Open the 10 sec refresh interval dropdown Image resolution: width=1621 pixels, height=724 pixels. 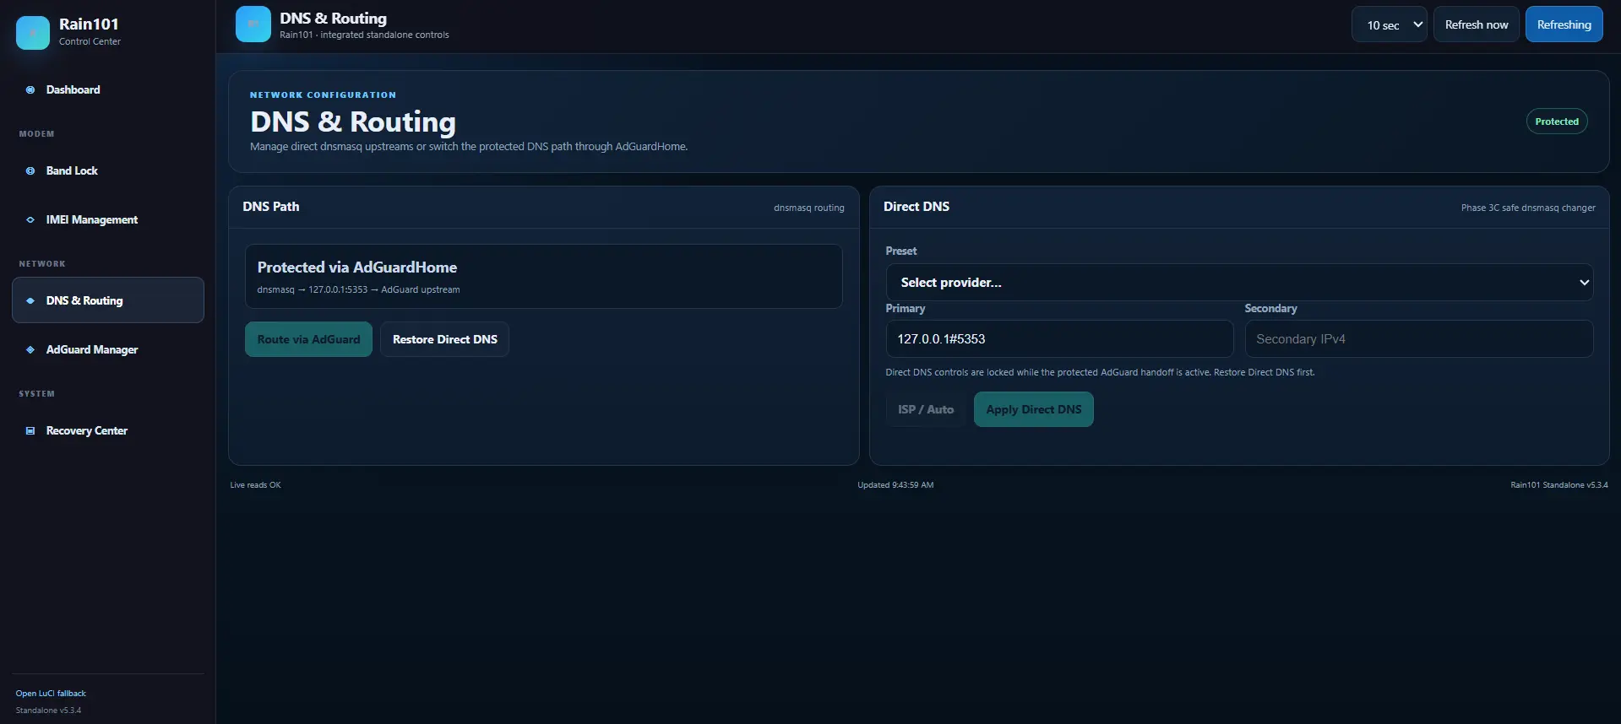[1390, 24]
